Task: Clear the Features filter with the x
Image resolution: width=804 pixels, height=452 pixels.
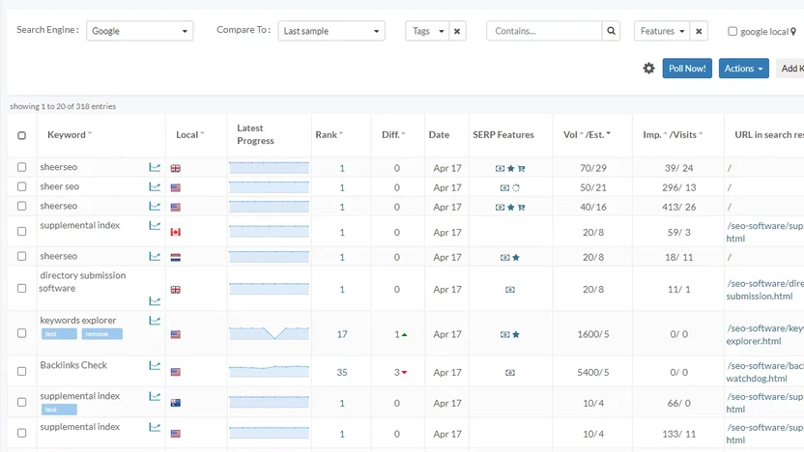Action: (x=699, y=31)
